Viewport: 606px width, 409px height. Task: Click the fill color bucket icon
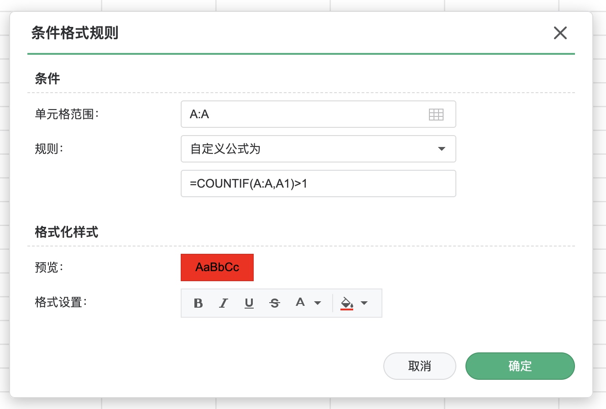pos(347,303)
